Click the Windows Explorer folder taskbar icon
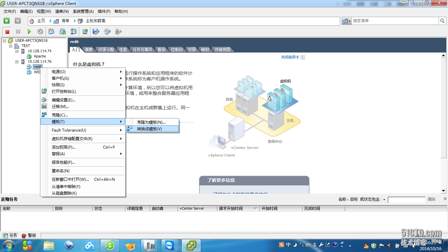This screenshot has height=252, width=448. tap(49, 245)
